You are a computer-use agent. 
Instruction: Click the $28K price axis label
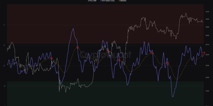coord(207,27)
